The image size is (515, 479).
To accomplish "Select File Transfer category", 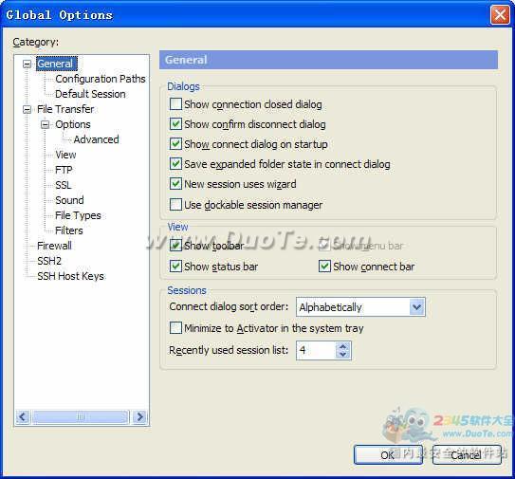I will pyautogui.click(x=65, y=109).
